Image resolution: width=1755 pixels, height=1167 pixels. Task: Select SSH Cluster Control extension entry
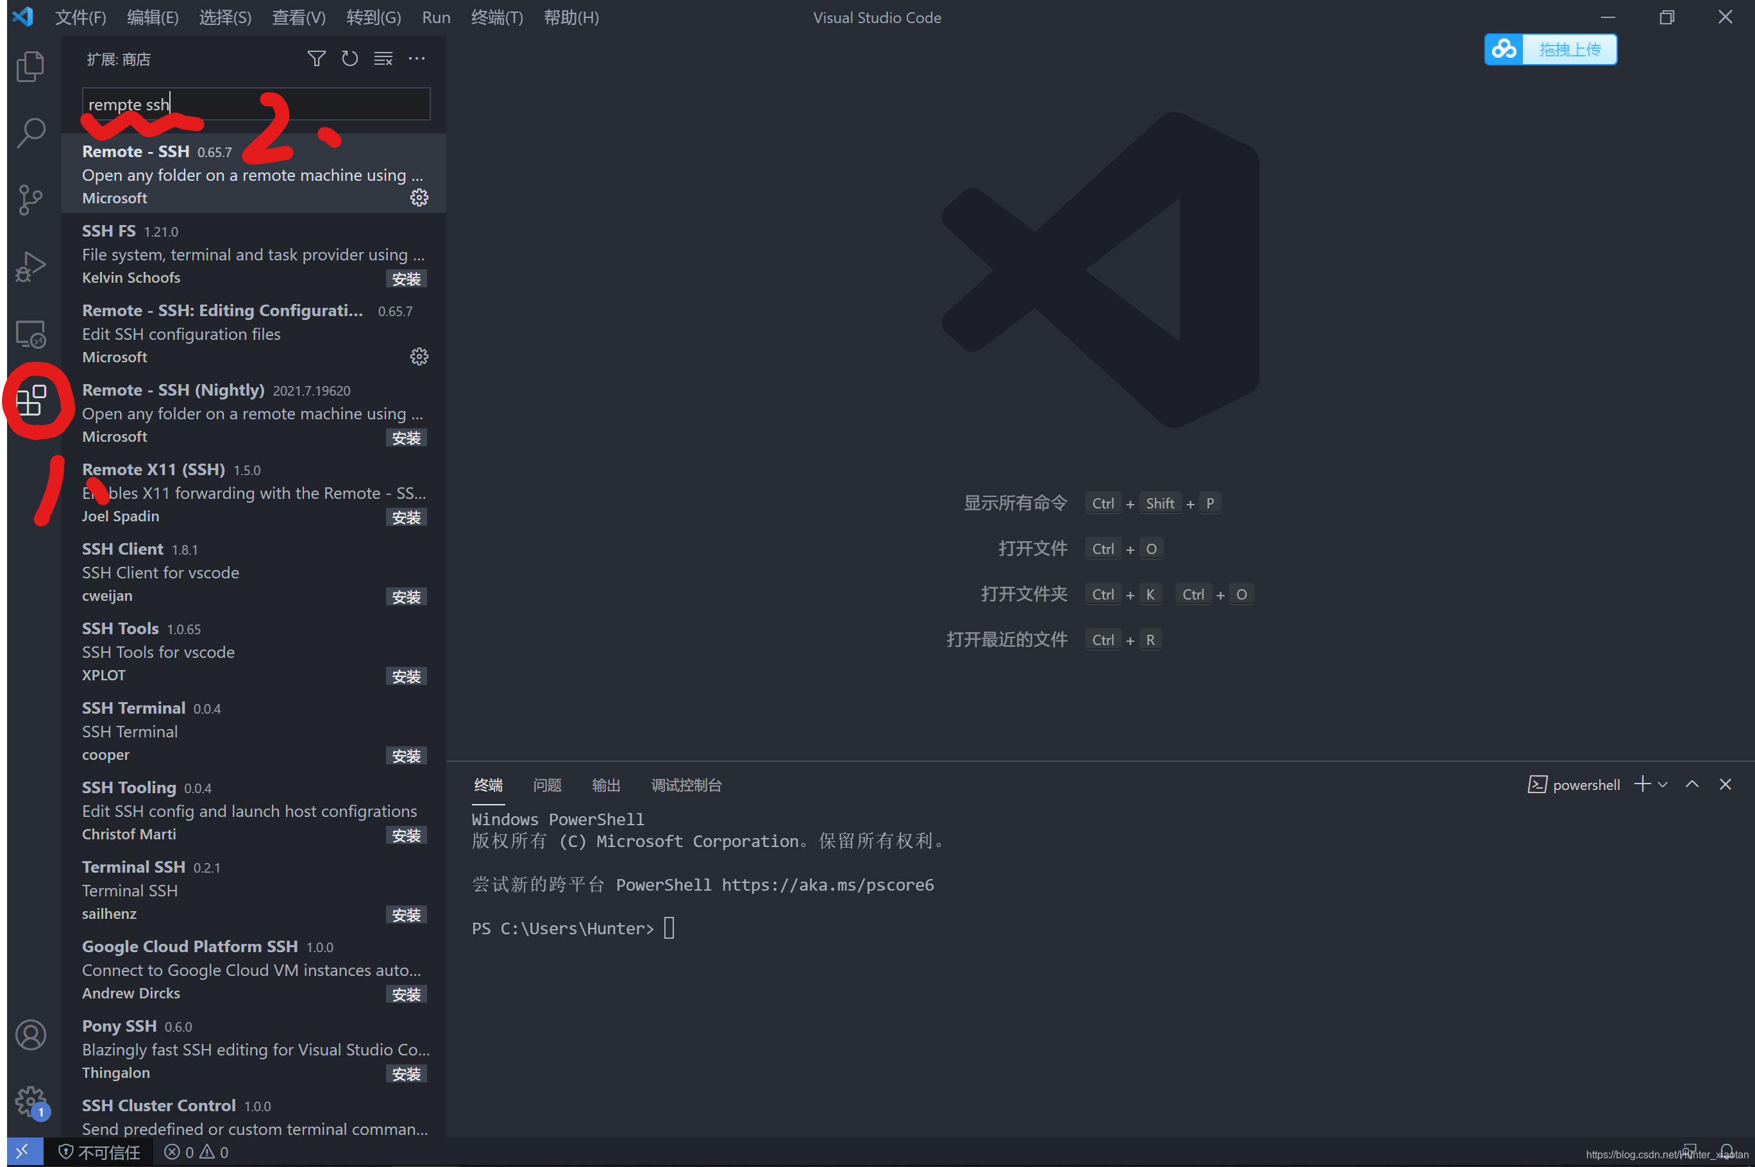pyautogui.click(x=254, y=1114)
